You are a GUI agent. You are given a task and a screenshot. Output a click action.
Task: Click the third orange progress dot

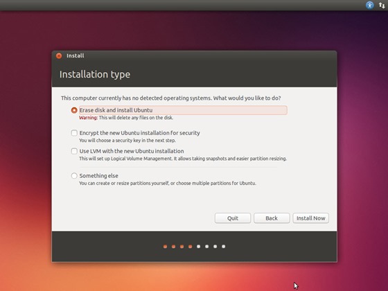coord(182,247)
